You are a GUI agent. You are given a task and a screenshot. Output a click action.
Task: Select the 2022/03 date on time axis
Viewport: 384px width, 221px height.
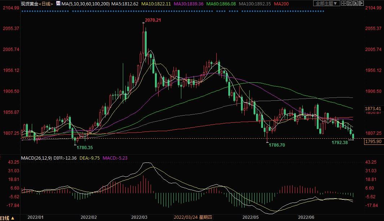139,217
